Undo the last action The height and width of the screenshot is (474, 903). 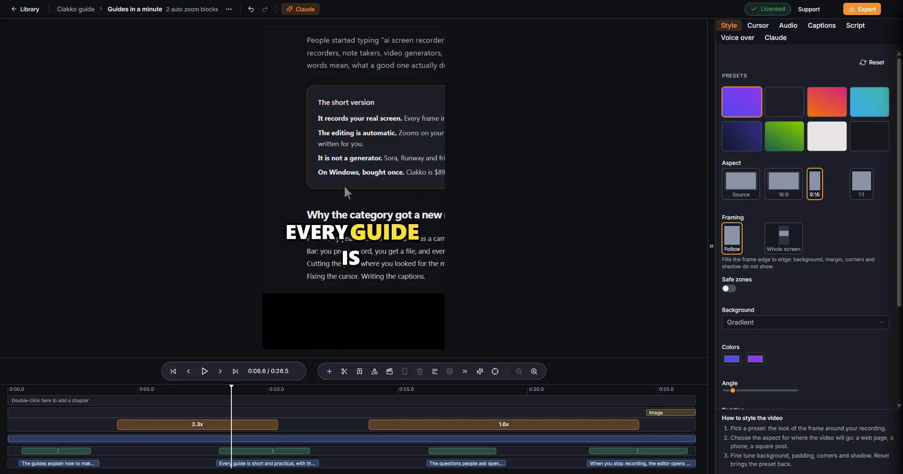[251, 9]
